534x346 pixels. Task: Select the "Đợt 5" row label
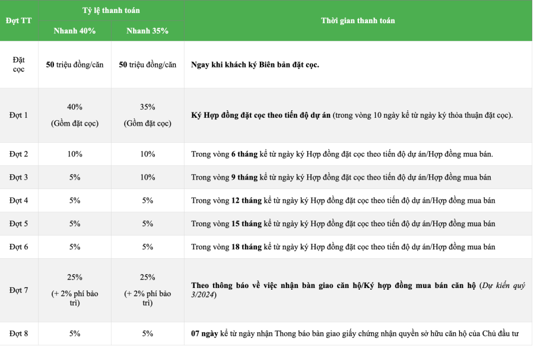coord(19,223)
